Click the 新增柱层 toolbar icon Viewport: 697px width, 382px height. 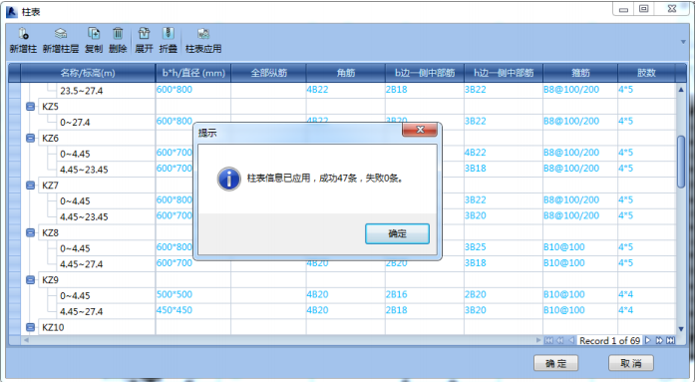(61, 34)
